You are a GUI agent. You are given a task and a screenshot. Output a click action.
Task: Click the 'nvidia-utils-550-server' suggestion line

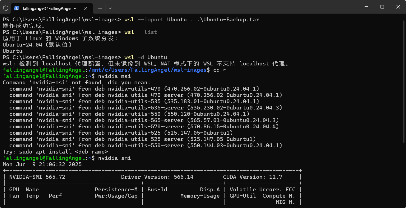[x=146, y=146]
